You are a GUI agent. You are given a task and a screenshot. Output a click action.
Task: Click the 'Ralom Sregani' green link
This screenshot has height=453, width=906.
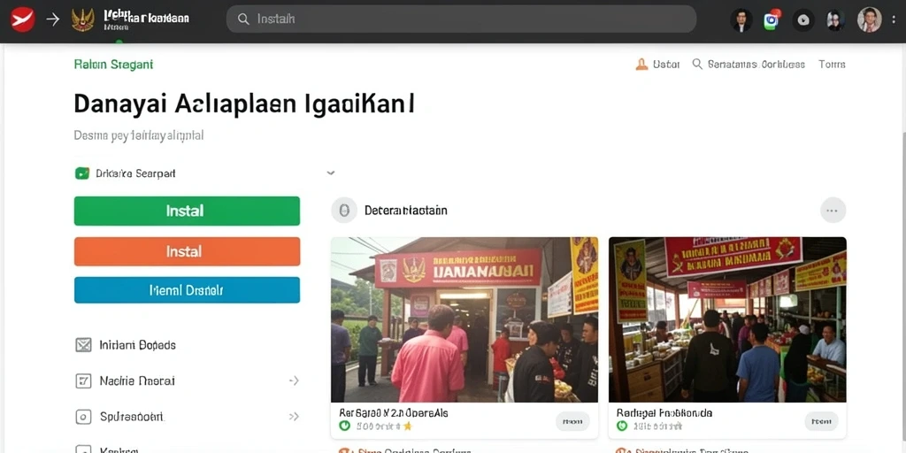[114, 65]
